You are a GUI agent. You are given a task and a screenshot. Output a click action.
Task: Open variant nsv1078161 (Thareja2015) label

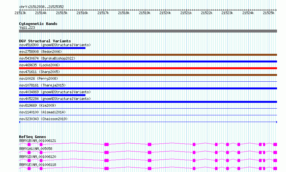click(x=42, y=85)
